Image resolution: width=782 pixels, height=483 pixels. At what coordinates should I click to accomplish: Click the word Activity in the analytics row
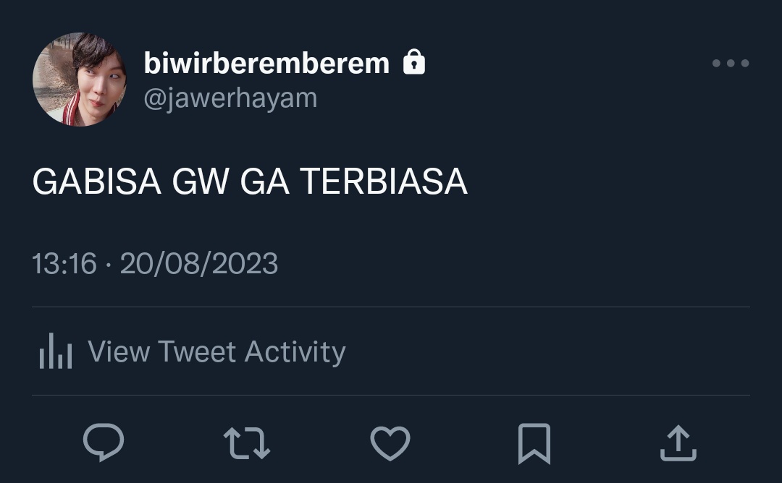tap(295, 353)
